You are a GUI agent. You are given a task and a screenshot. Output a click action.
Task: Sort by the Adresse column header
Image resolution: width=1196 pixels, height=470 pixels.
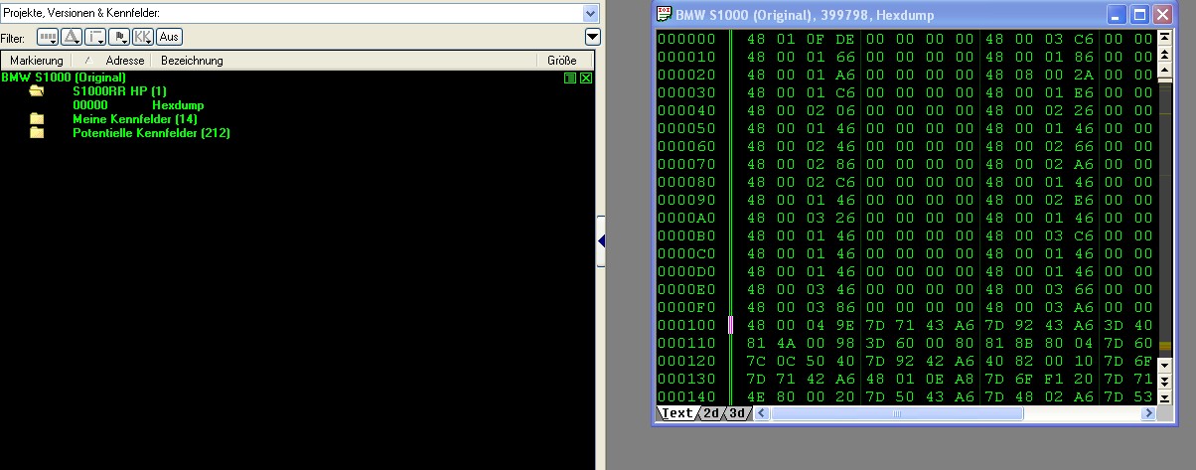pyautogui.click(x=125, y=61)
